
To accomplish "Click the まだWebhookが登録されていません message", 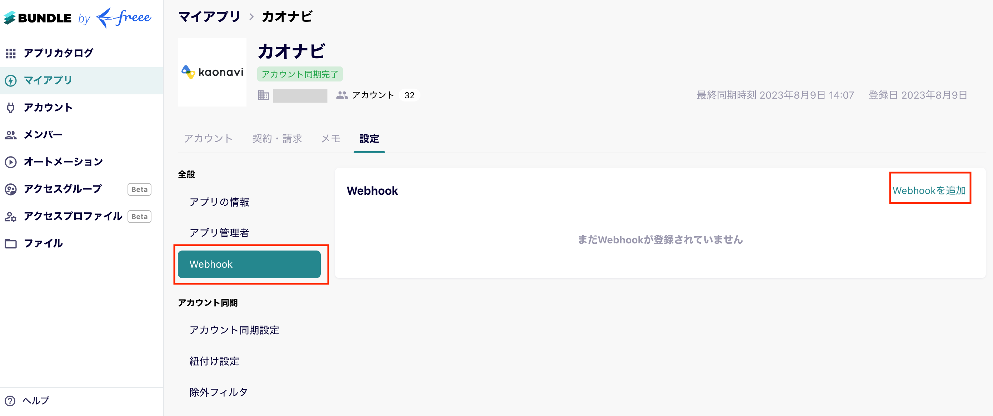I will click(x=660, y=240).
